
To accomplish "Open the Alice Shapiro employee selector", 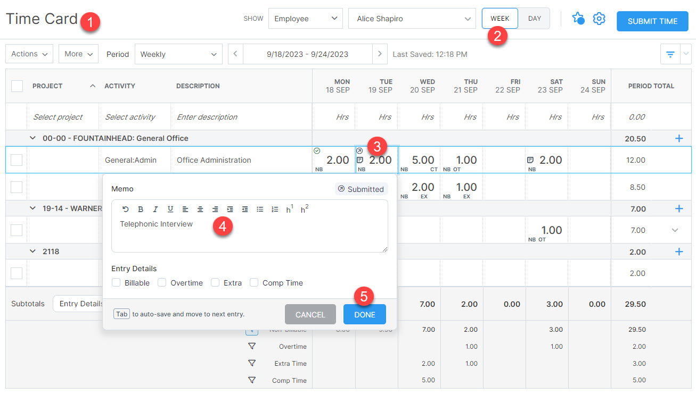I will (412, 18).
